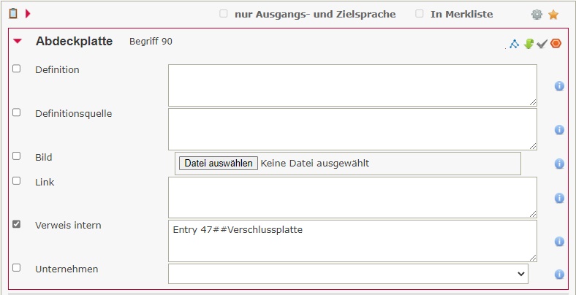Click the 'Datei auswählen' button
This screenshot has width=576, height=295.
pyautogui.click(x=218, y=163)
